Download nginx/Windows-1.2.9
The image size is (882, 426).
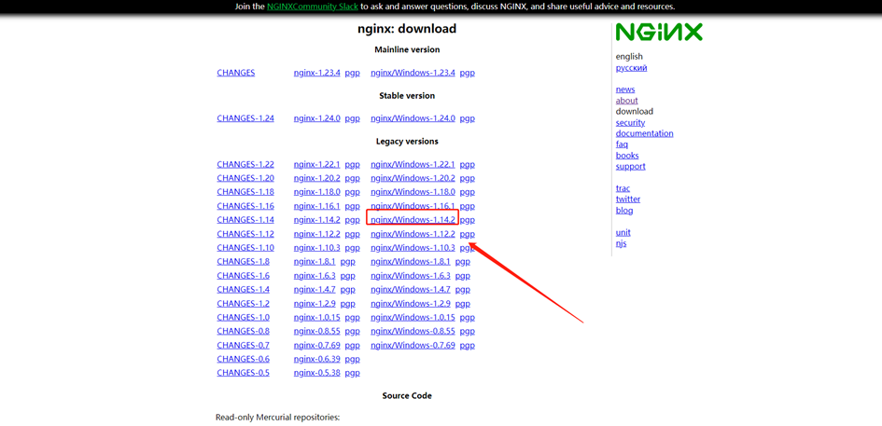point(411,304)
